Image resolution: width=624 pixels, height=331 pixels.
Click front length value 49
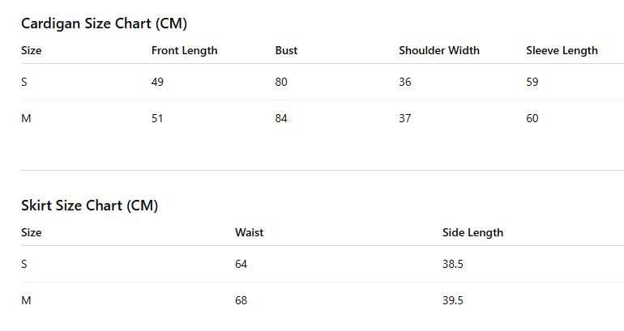(x=157, y=82)
